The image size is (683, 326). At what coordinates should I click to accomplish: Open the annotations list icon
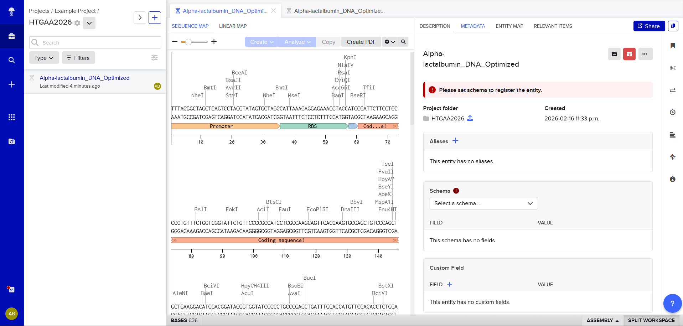[673, 135]
